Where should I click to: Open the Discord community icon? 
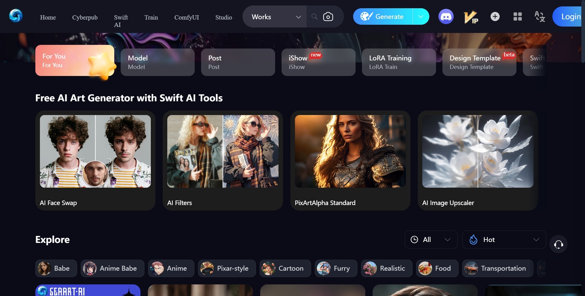tap(446, 17)
